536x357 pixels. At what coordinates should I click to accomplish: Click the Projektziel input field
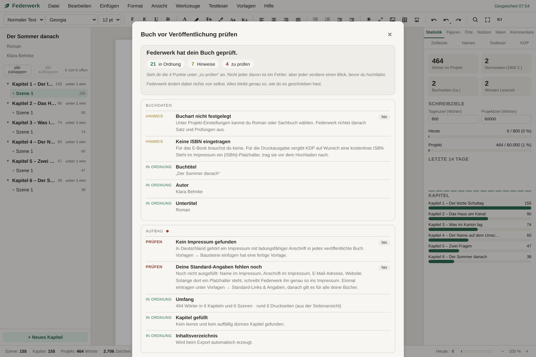(x=506, y=119)
